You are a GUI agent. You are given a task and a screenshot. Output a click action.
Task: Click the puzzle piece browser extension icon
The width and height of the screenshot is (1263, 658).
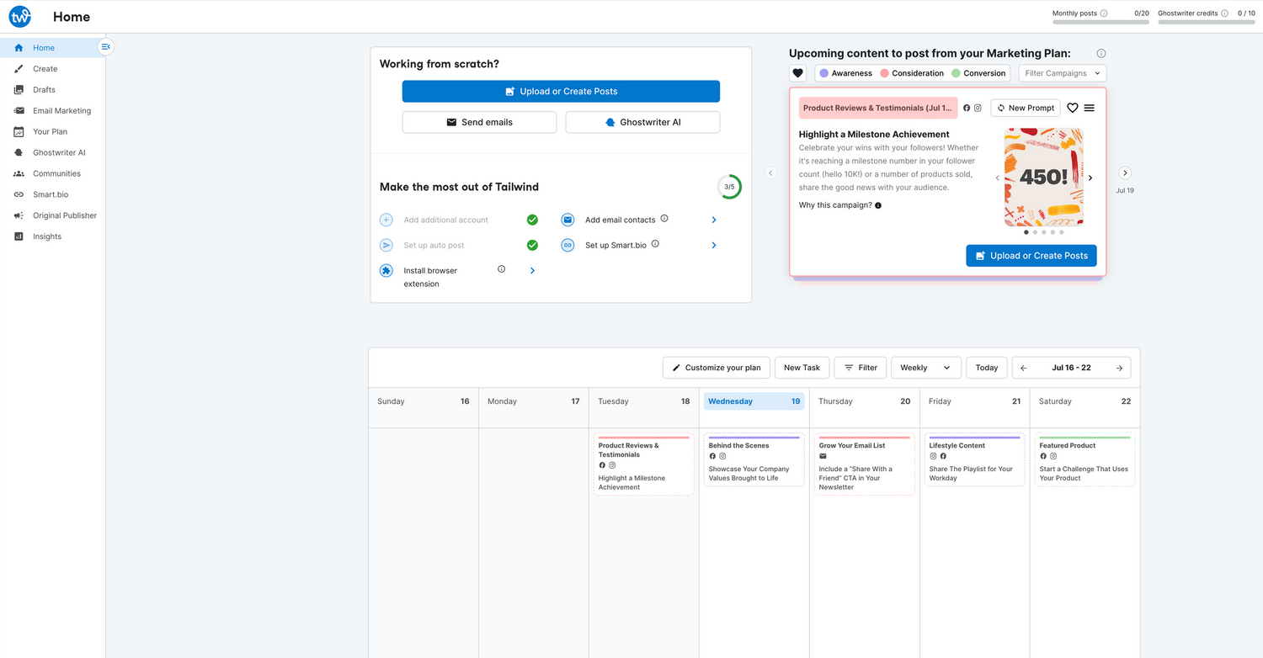pos(386,271)
